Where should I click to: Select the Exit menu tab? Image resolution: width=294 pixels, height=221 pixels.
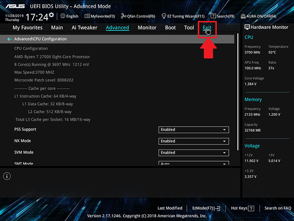(x=207, y=28)
